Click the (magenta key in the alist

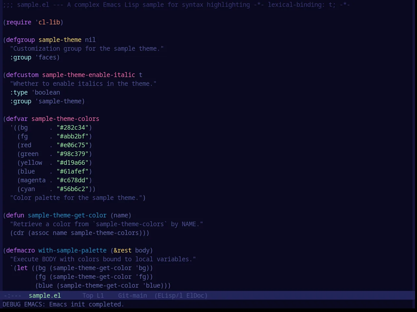[x=31, y=180]
